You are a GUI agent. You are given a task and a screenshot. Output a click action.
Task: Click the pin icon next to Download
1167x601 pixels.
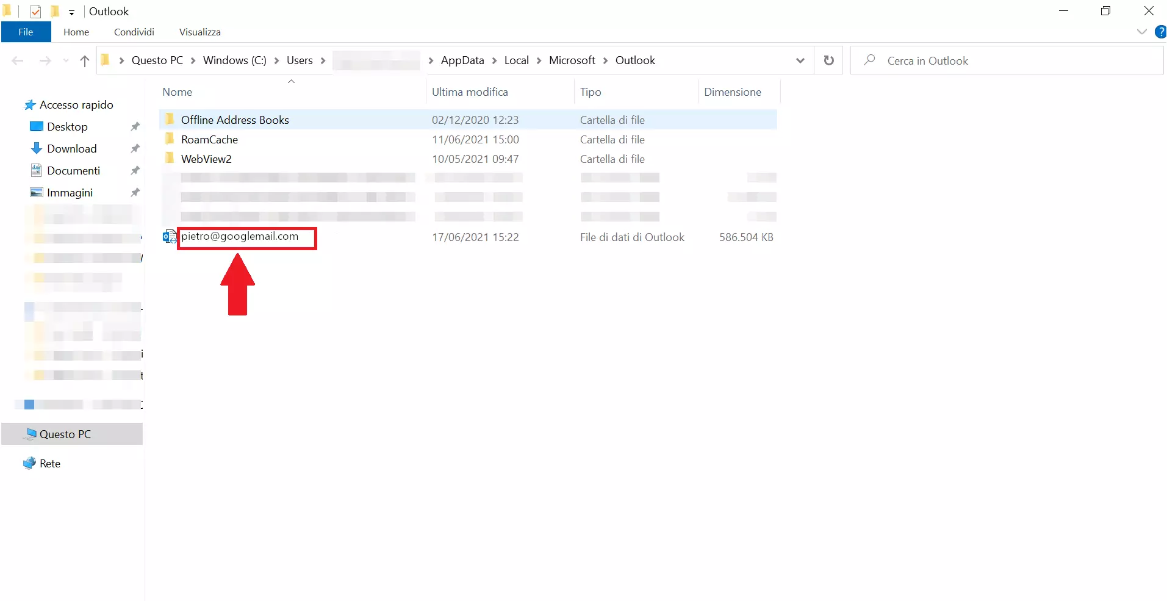click(x=135, y=148)
